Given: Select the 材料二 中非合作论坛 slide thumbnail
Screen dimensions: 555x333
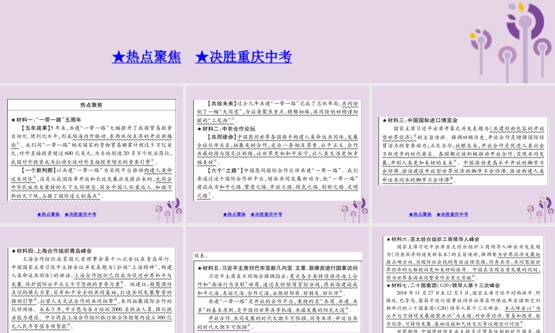Looking at the screenshot, I should tap(277, 155).
